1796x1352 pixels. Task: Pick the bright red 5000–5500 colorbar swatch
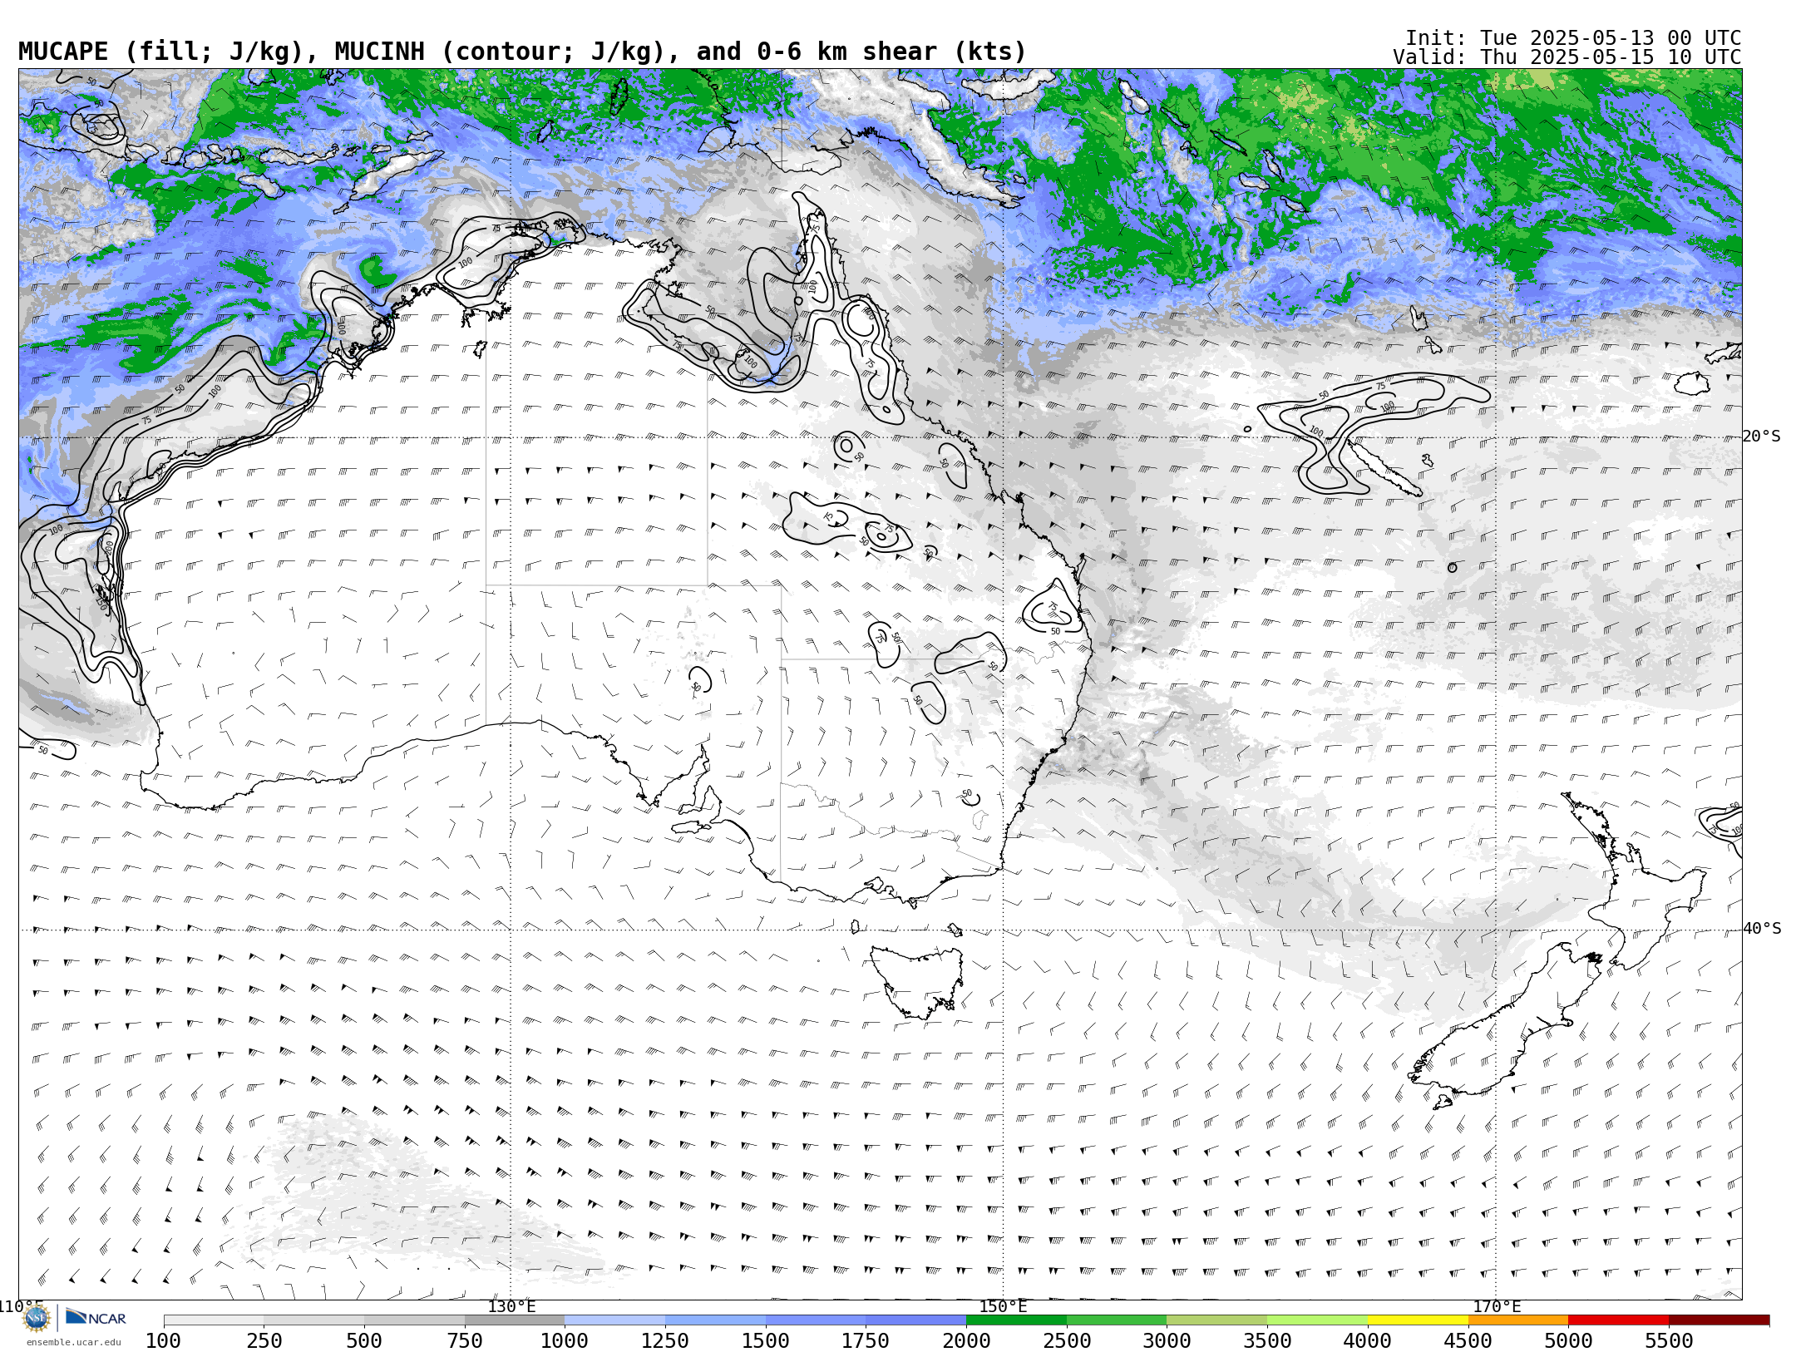coord(1618,1320)
